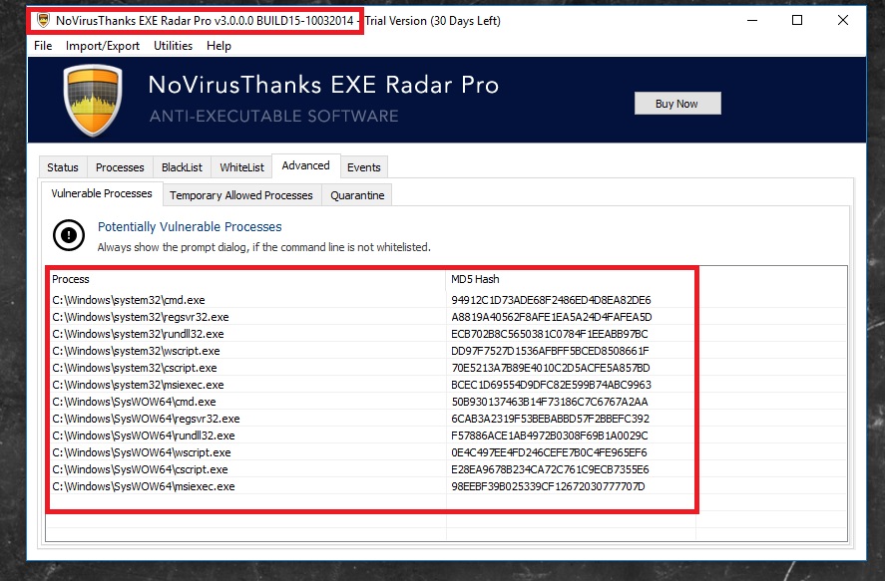Open the Help menu
Image resolution: width=885 pixels, height=581 pixels.
(x=219, y=46)
